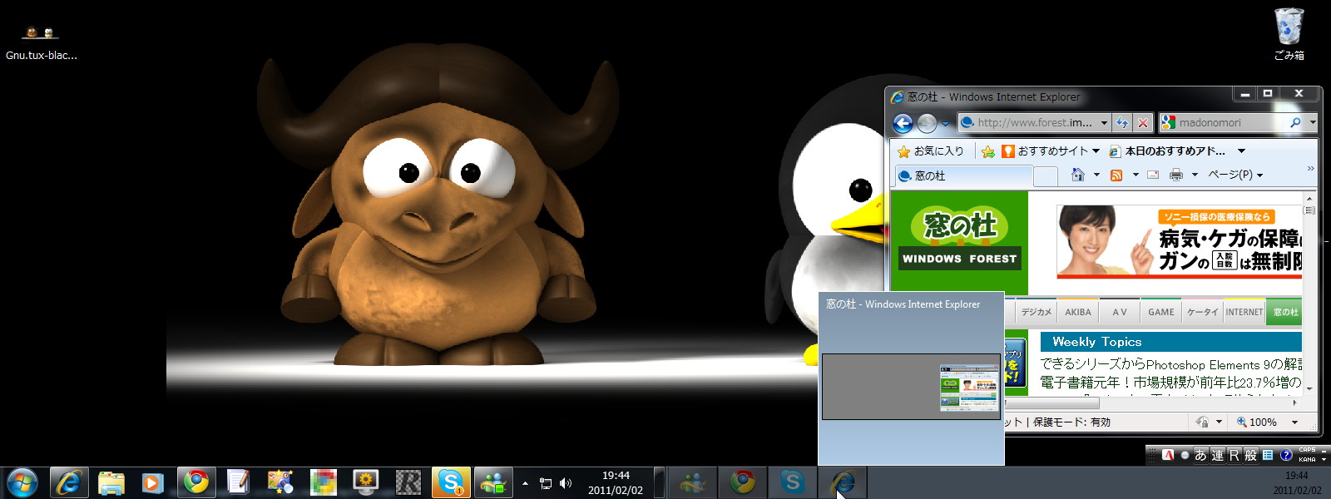The width and height of the screenshot is (1331, 499).
Task: Open a new tab in IE
Action: click(x=1046, y=176)
